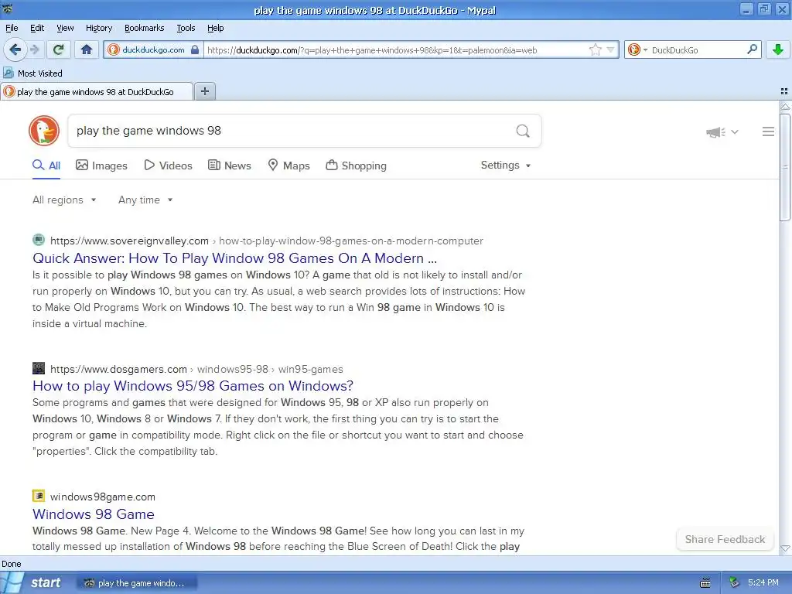Click the magnifier in browser search box
The width and height of the screenshot is (792, 594).
pyautogui.click(x=752, y=49)
